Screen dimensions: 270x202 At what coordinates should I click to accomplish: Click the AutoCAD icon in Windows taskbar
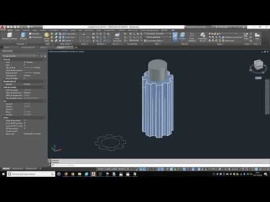click(x=93, y=174)
